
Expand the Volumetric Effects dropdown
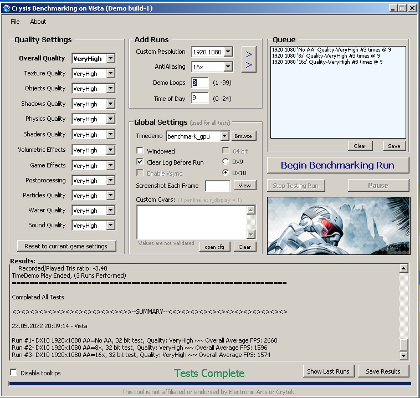(x=110, y=150)
